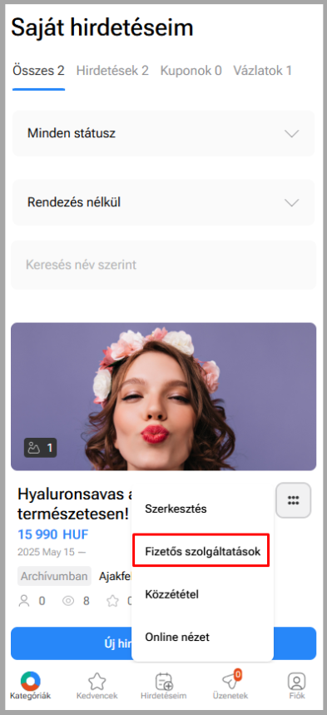Click the Keresés név szerint search field
This screenshot has width=327, height=715.
click(x=163, y=265)
